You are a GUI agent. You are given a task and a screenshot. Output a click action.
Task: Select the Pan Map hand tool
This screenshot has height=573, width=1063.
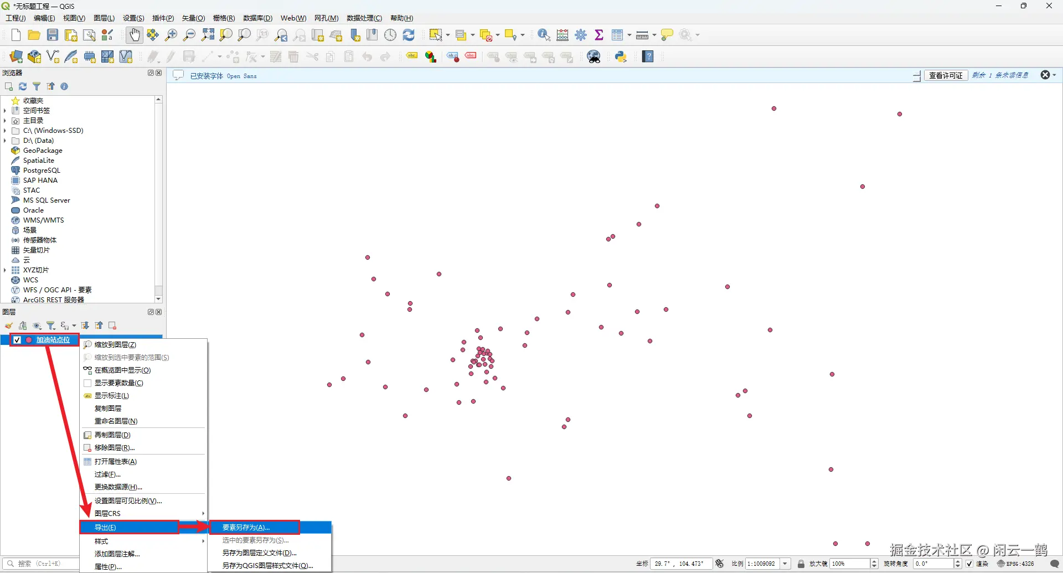point(135,35)
